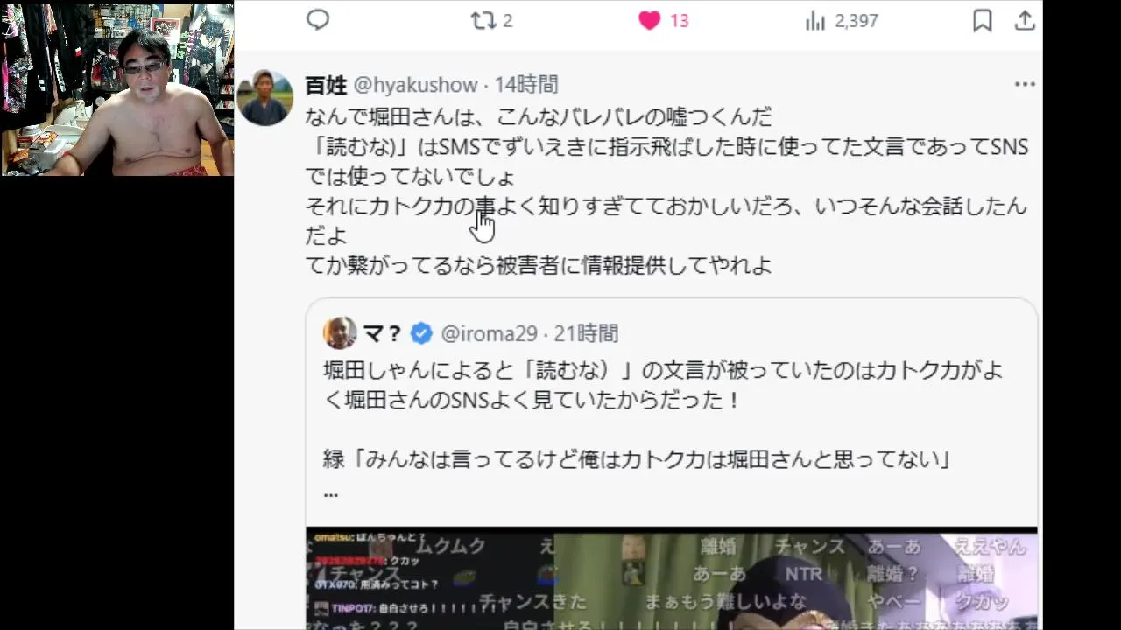Open the quoted tweet video thumbnail
1121x630 pixels.
[672, 578]
